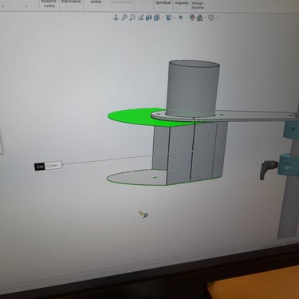299x299 pixels.
Task: Select the gray cylinder body in viewport
Action: click(193, 89)
